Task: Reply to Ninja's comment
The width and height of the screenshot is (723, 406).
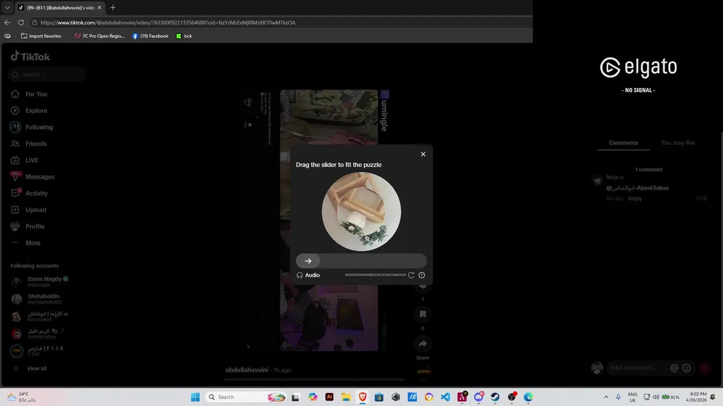Action: click(x=635, y=198)
